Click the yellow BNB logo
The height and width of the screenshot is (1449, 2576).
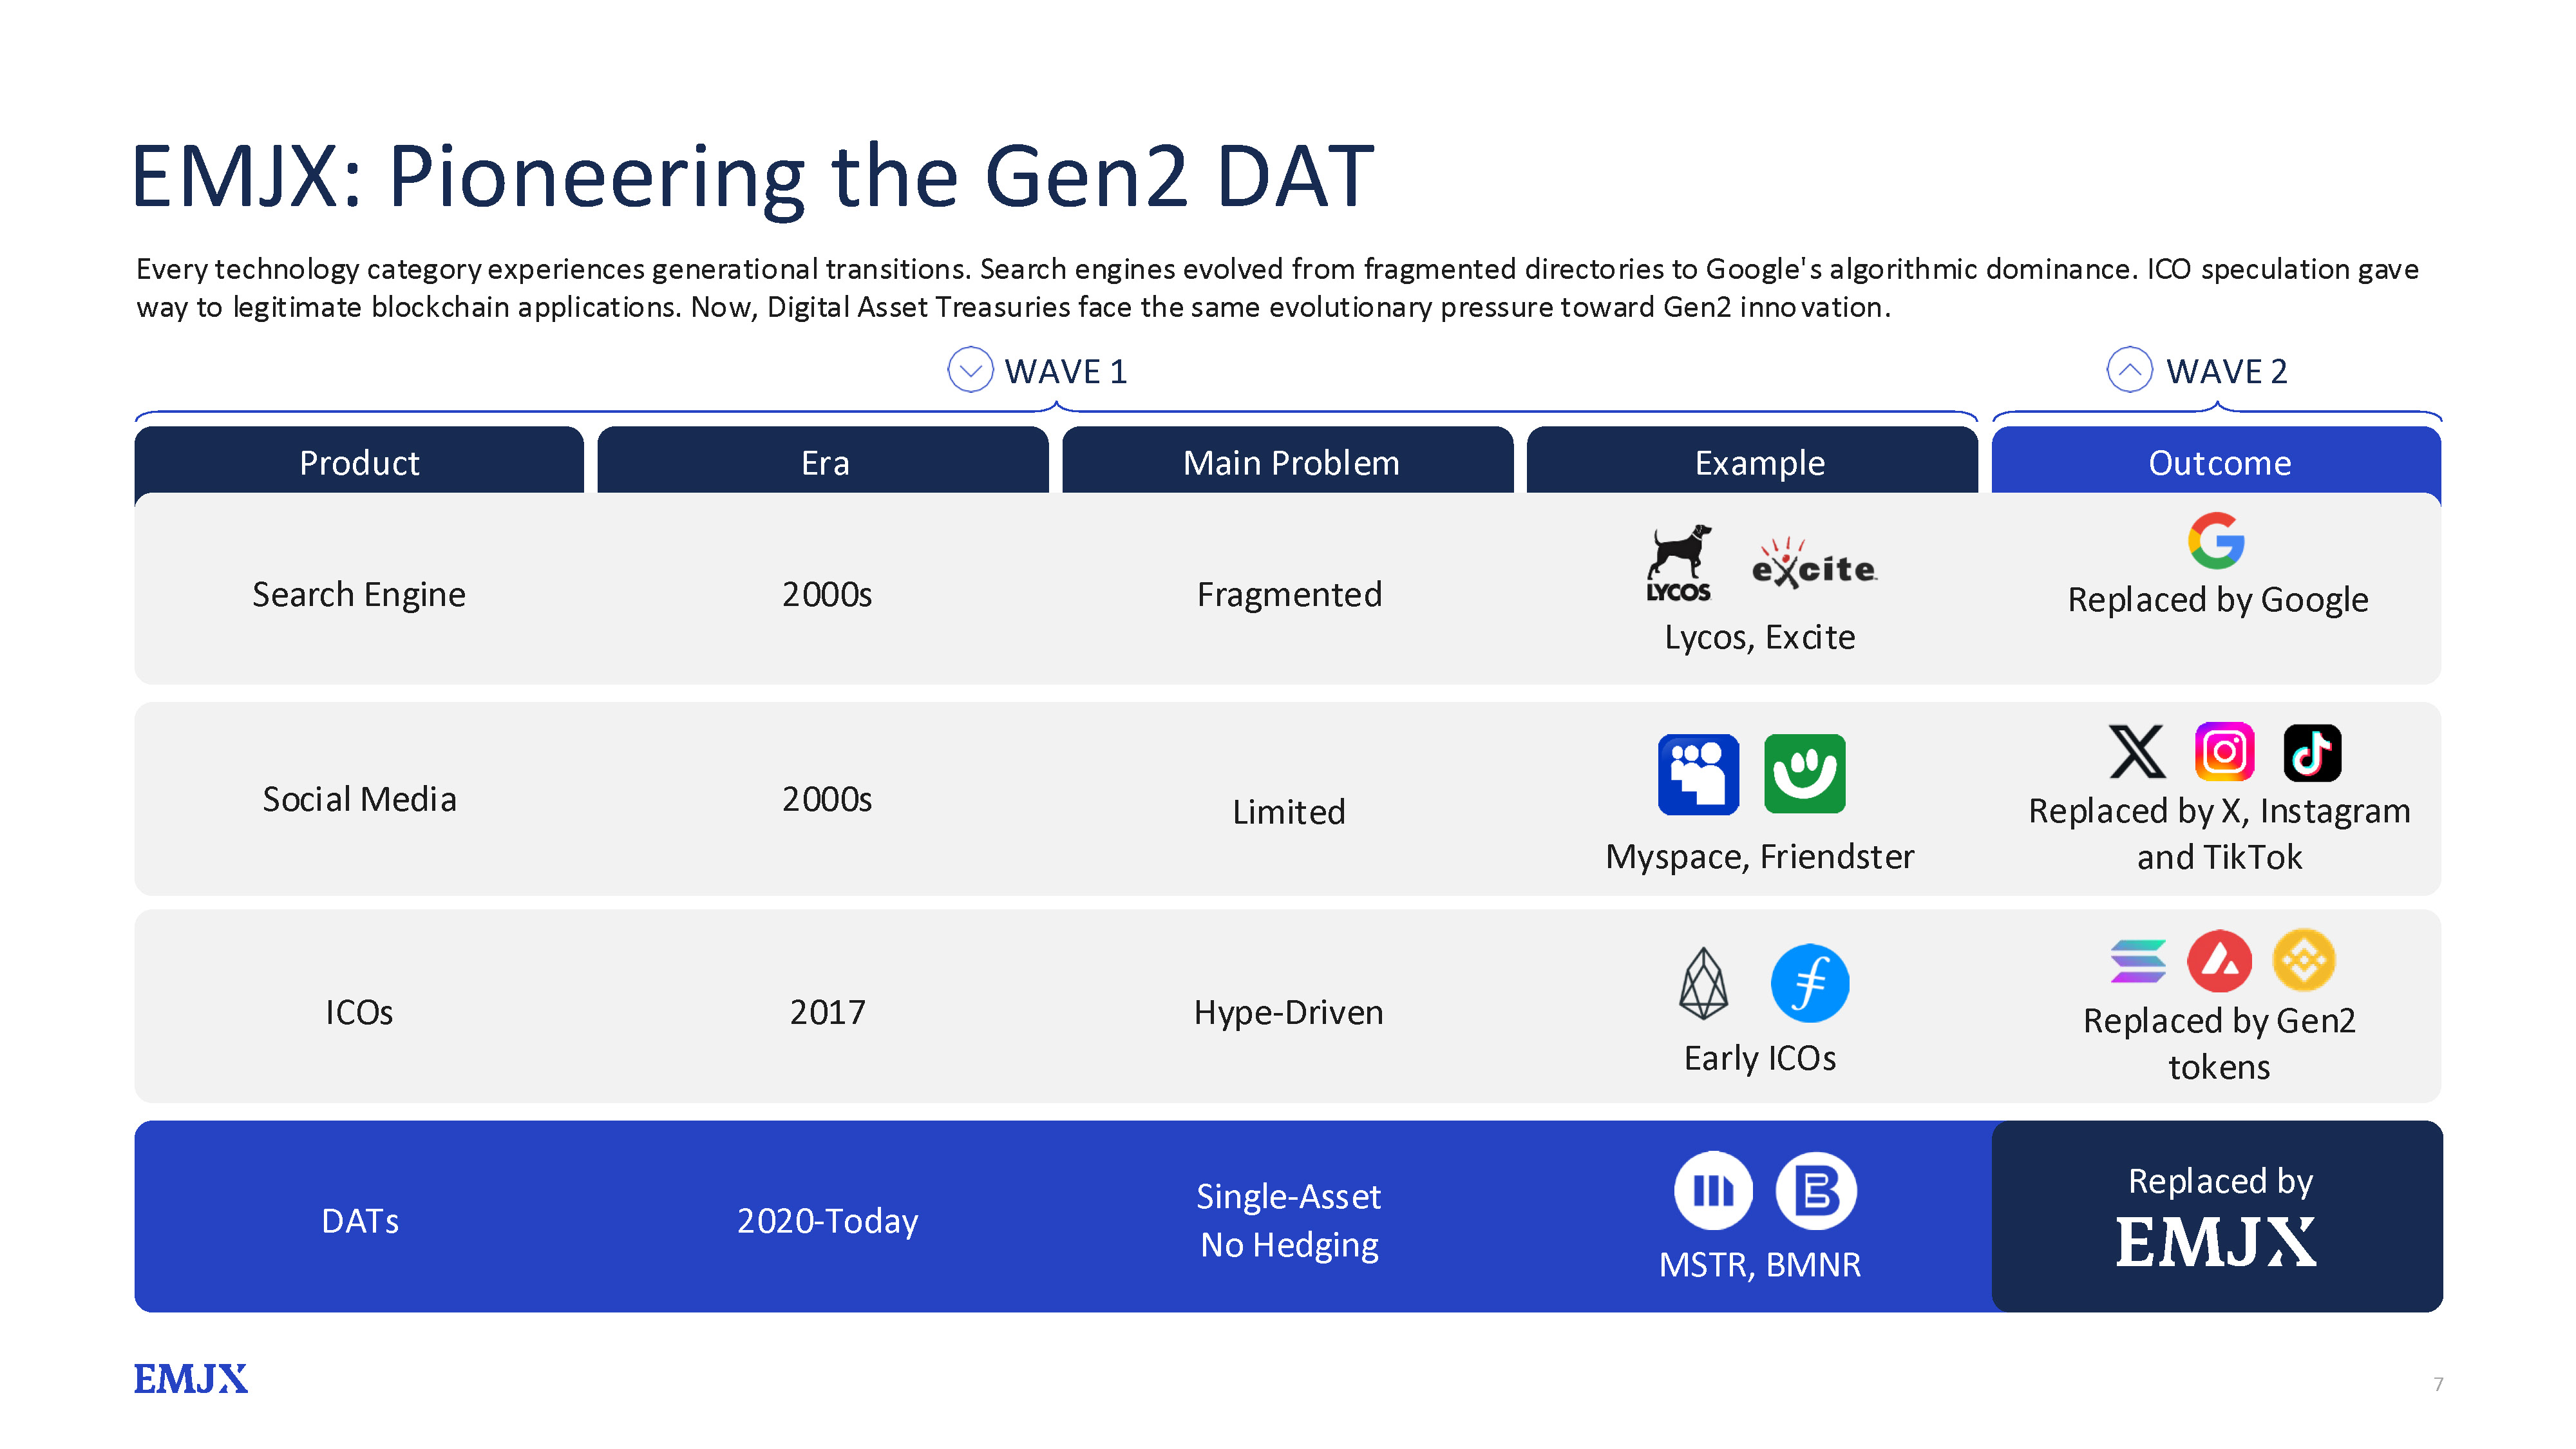2303,961
